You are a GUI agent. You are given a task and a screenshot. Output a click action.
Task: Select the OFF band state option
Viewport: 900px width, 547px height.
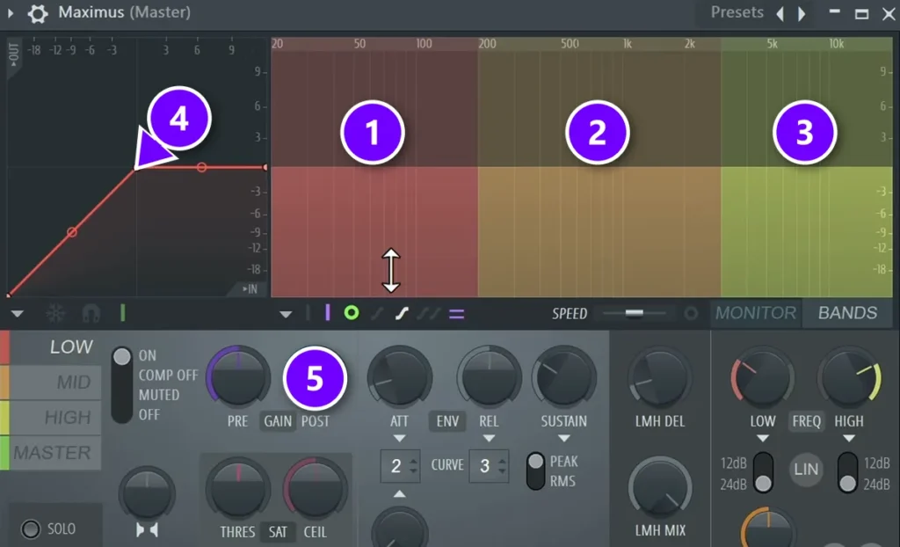pos(149,415)
